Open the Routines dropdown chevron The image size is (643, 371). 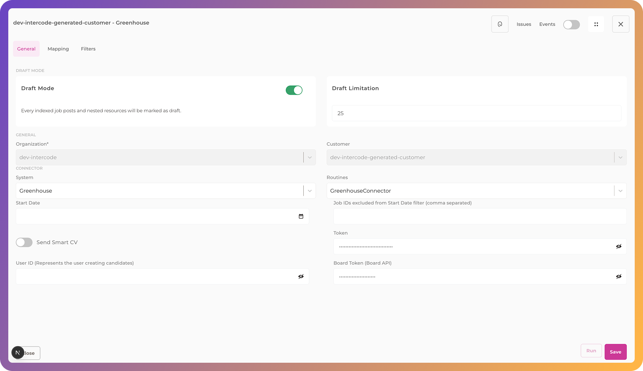[620, 191]
